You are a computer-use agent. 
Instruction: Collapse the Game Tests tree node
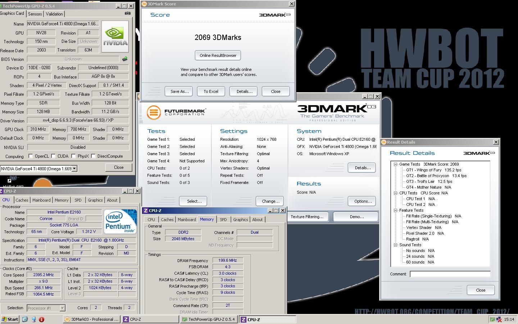tap(395, 164)
